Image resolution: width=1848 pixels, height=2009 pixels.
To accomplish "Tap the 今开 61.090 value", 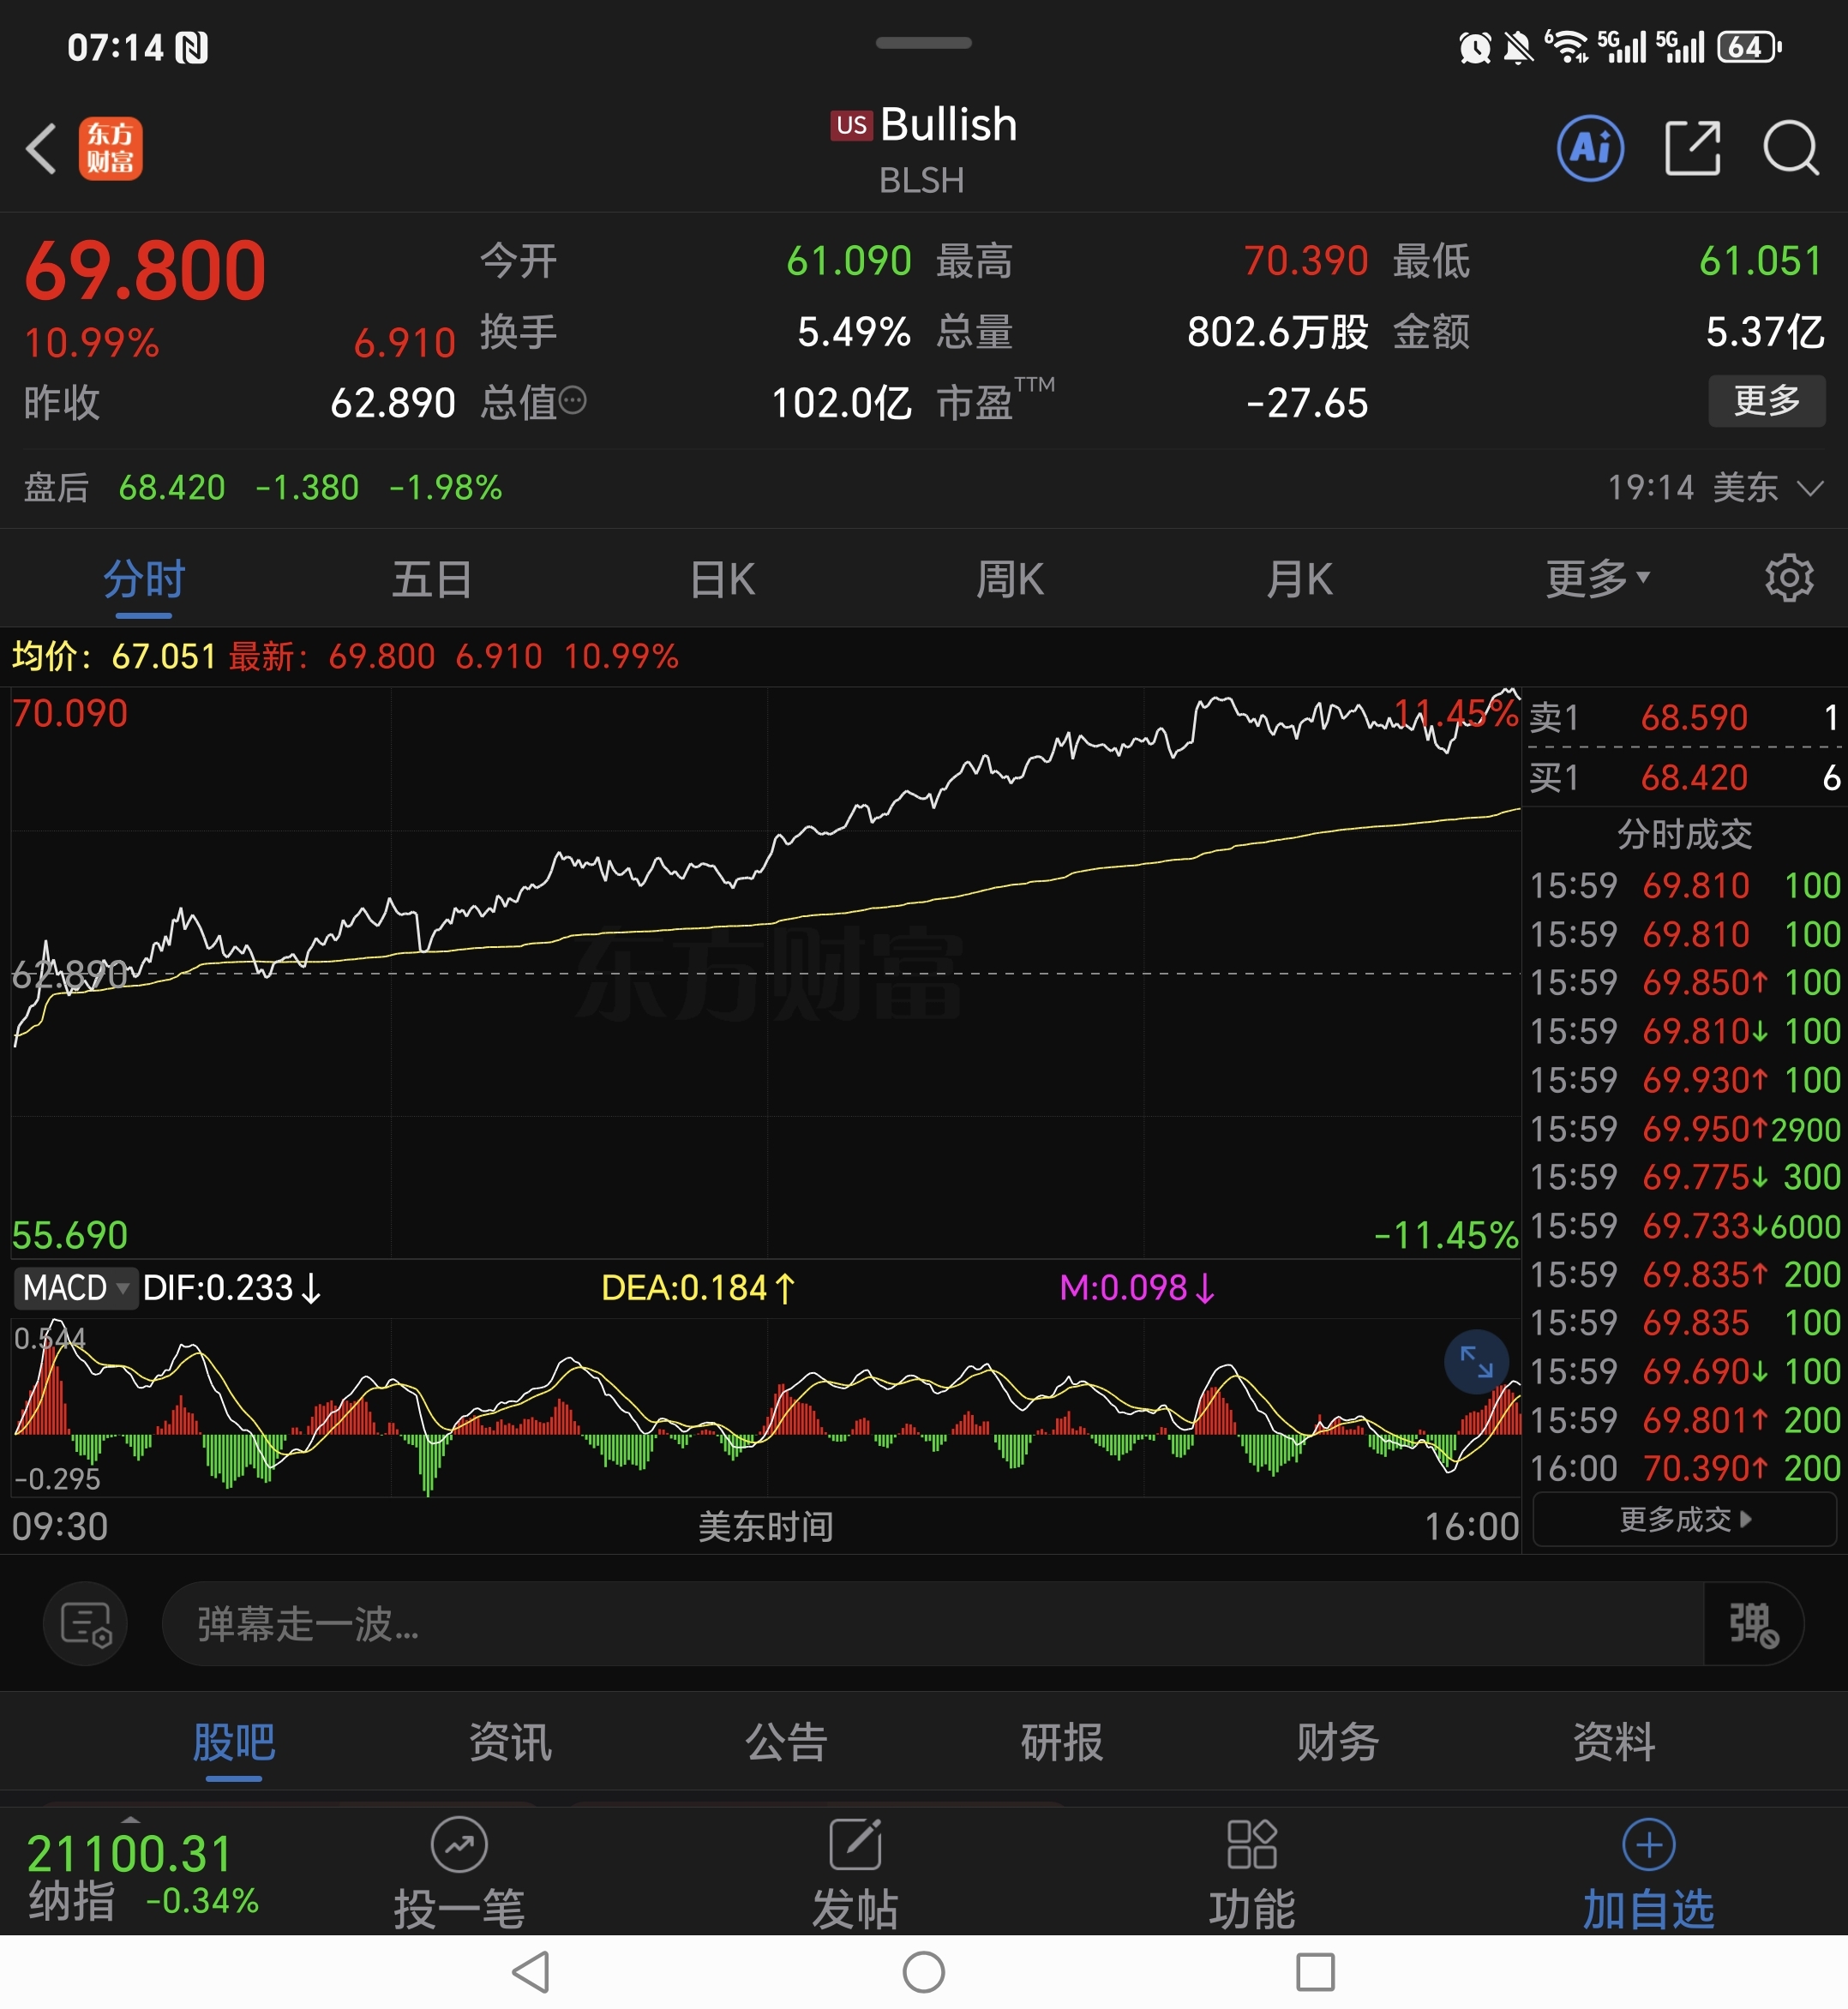I will click(848, 261).
